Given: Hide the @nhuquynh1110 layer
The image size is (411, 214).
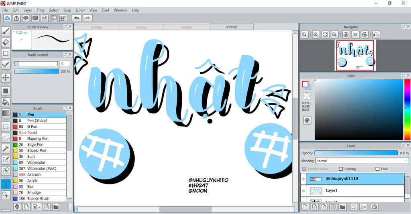Looking at the screenshot, I should click(303, 179).
